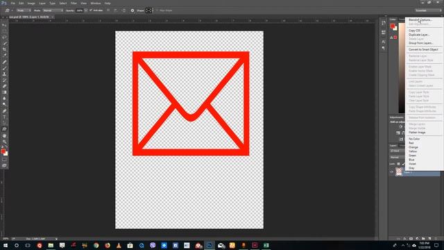This screenshot has width=444, height=250.
Task: Select the Zoom tool
Action: pyautogui.click(x=4, y=142)
